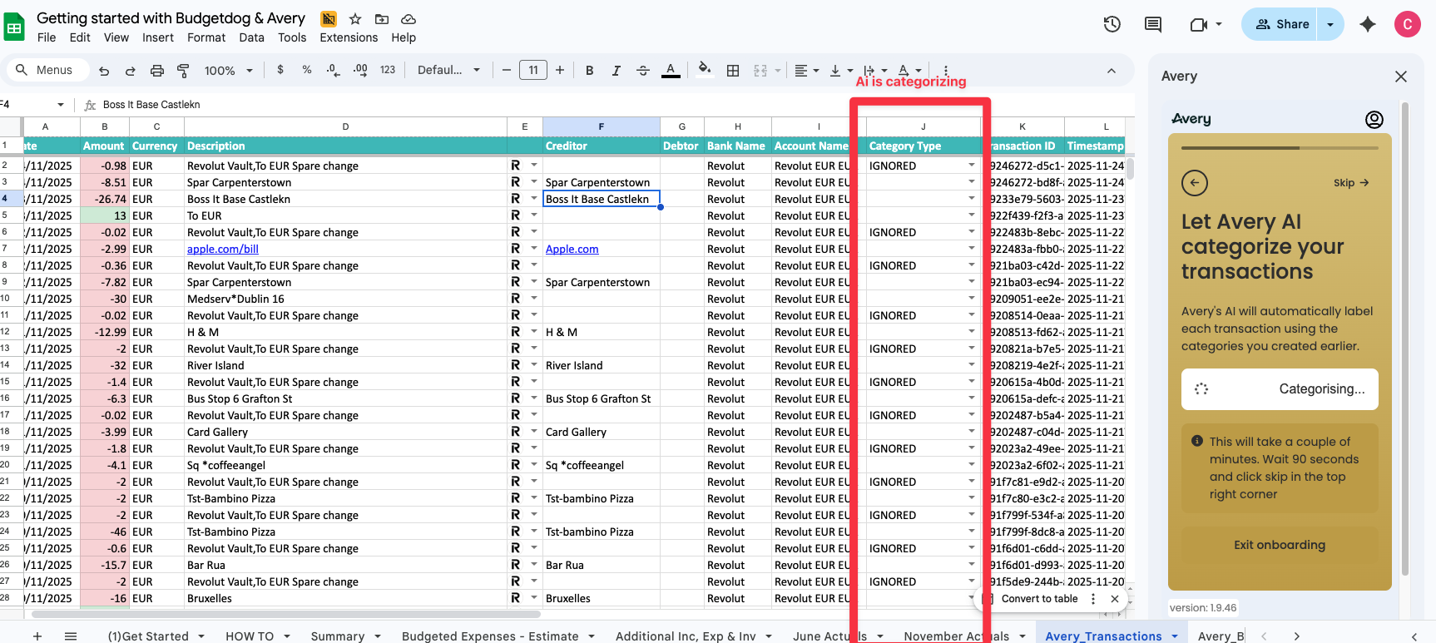Toggle italic formatting

(x=616, y=71)
